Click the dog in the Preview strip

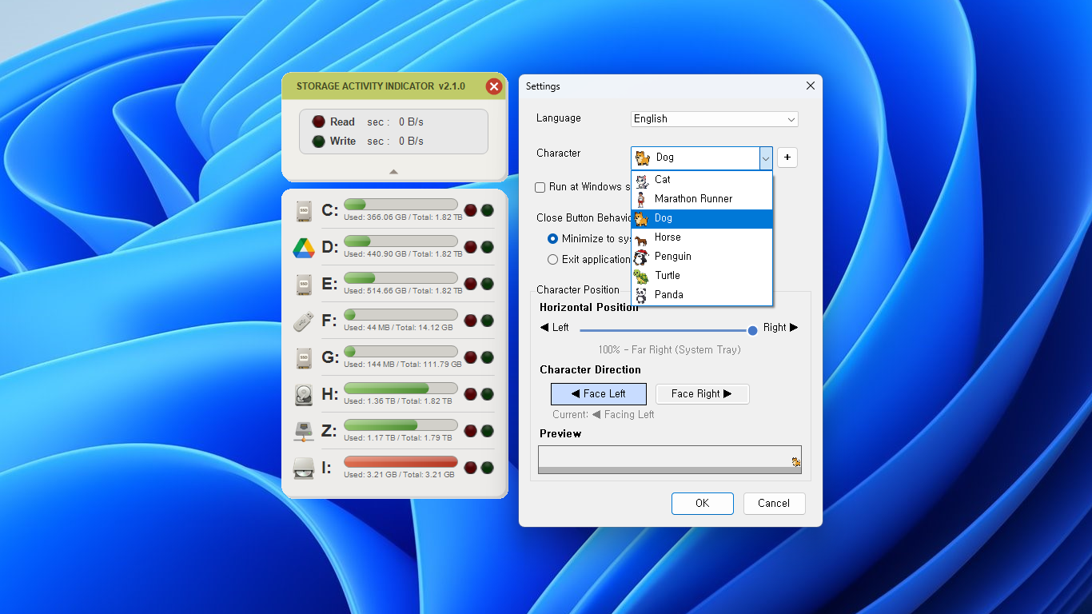tap(796, 461)
